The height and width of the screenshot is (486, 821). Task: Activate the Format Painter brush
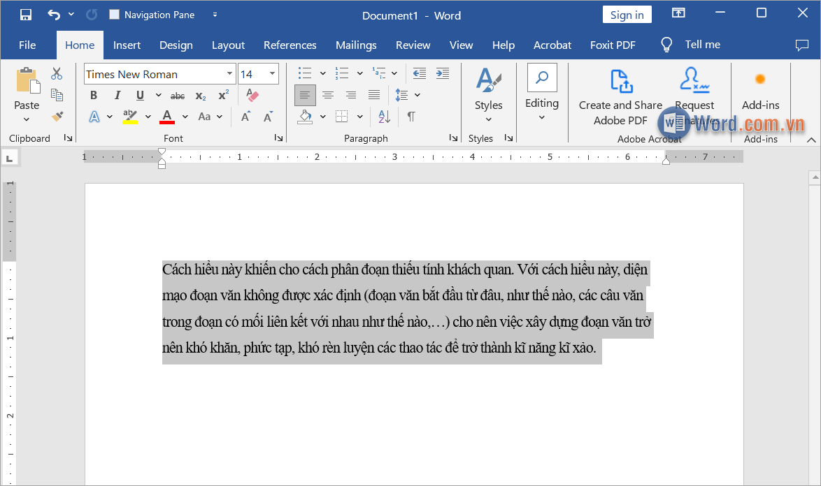click(57, 116)
